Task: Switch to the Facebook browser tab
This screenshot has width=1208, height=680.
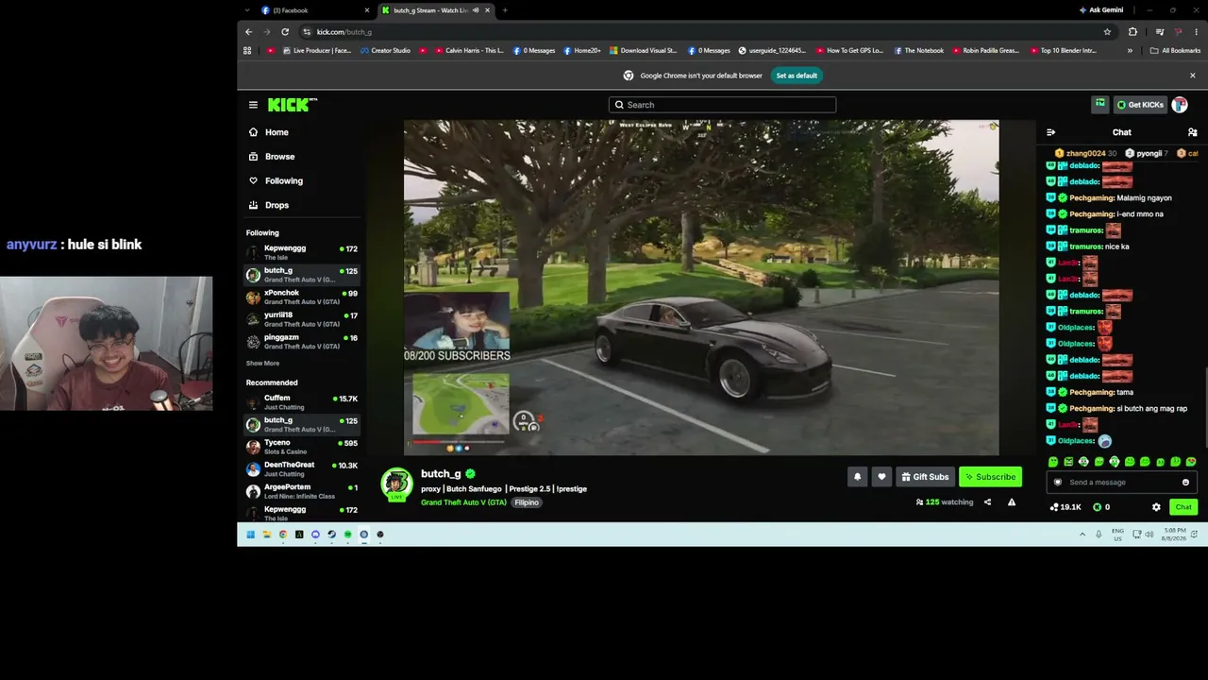Action: point(315,10)
